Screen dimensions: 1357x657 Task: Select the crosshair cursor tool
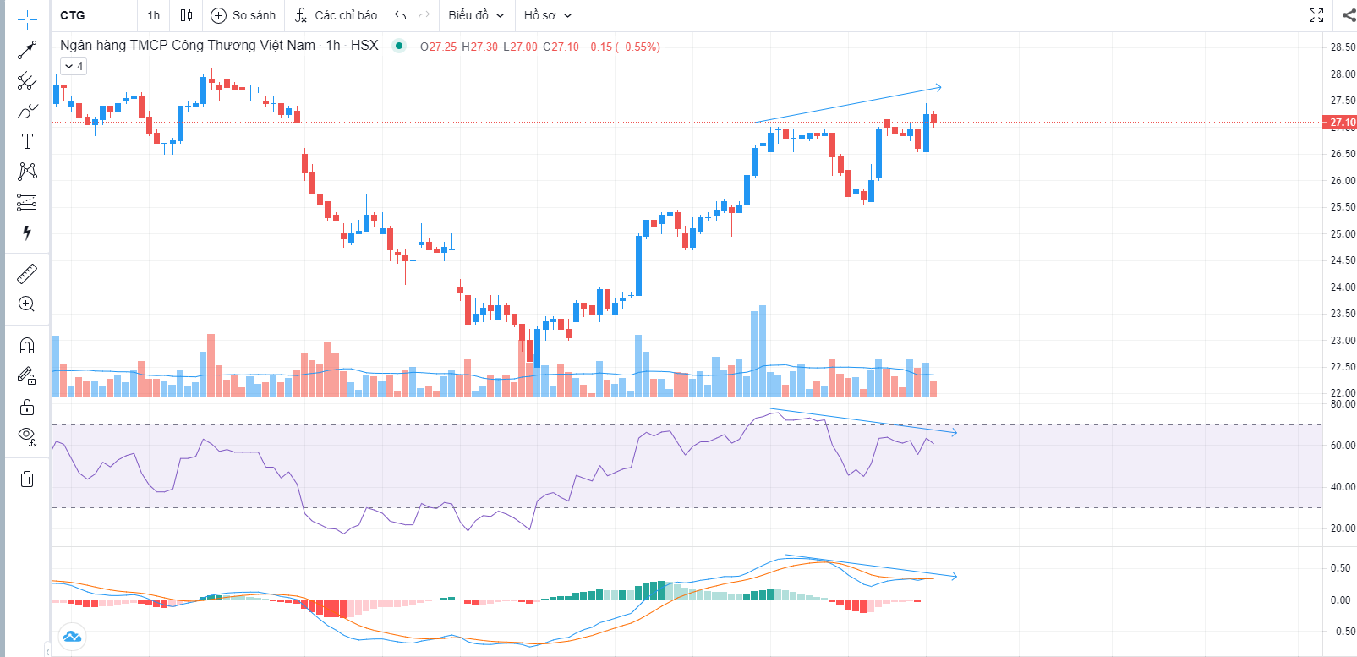[27, 19]
